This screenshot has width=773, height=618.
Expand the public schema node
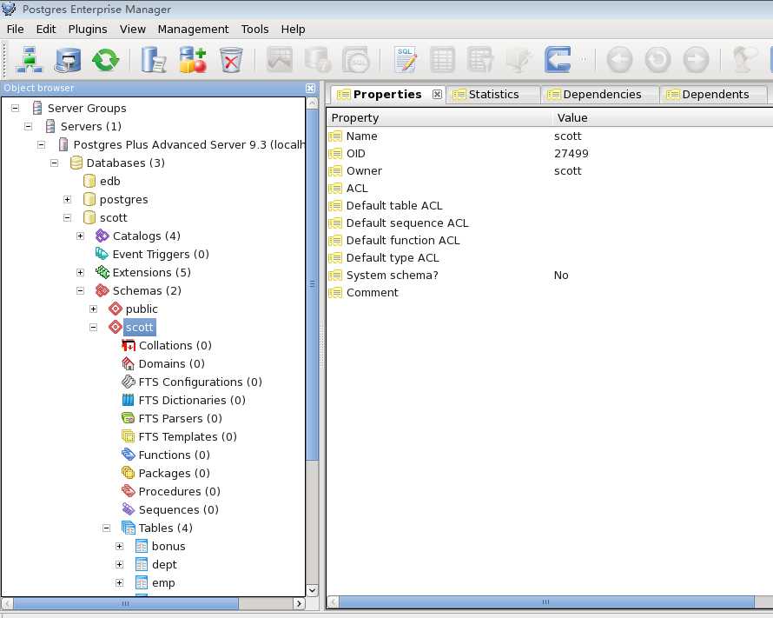pyautogui.click(x=94, y=309)
